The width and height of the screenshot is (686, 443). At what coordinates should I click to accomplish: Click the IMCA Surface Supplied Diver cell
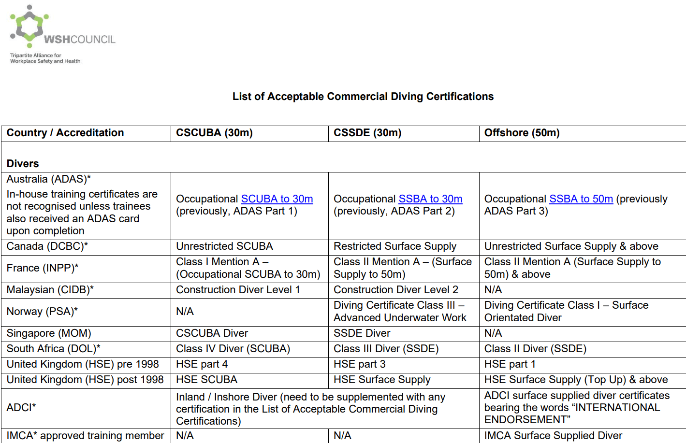(553, 436)
